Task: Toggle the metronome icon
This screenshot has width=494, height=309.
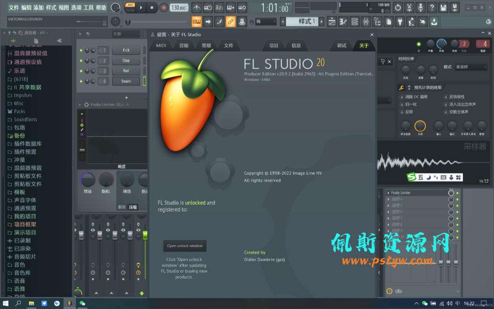Action: 197,8
